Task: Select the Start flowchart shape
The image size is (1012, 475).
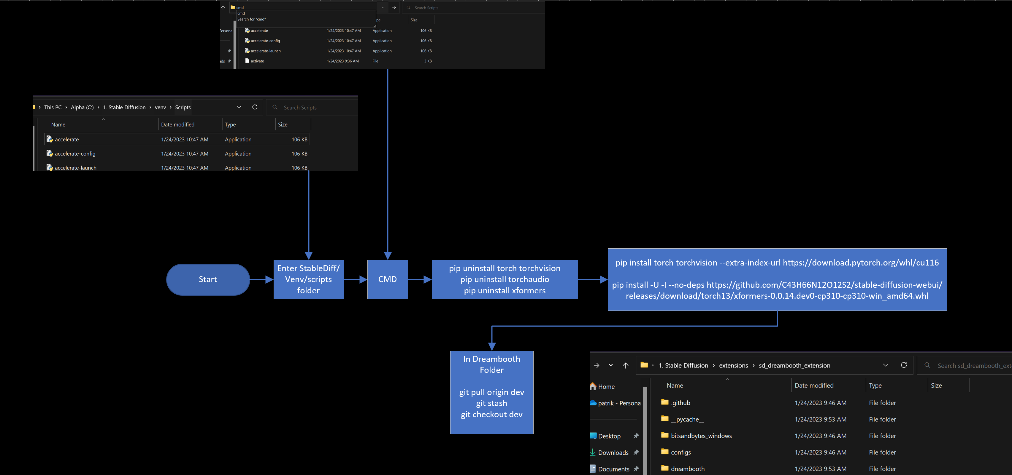Action: pyautogui.click(x=208, y=279)
